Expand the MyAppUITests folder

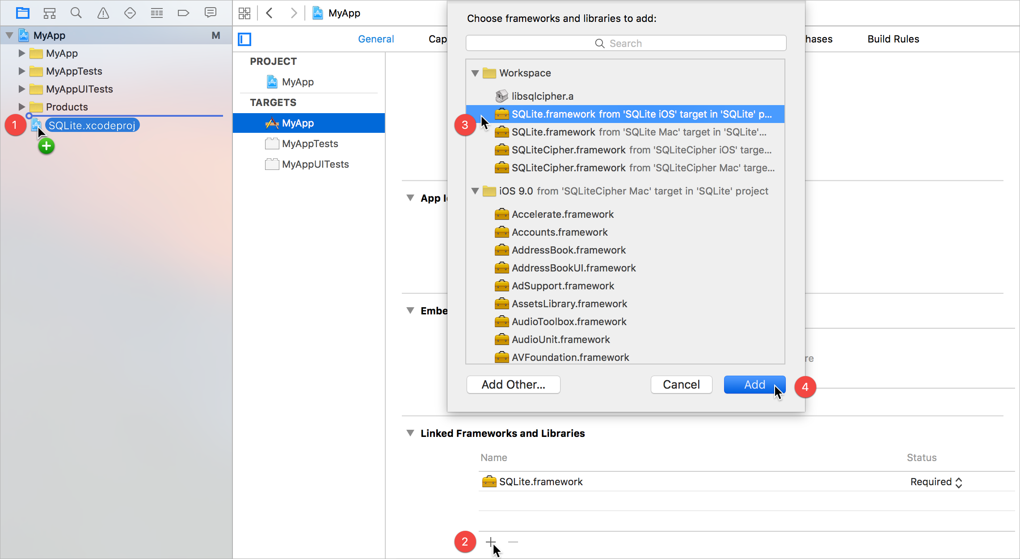21,89
